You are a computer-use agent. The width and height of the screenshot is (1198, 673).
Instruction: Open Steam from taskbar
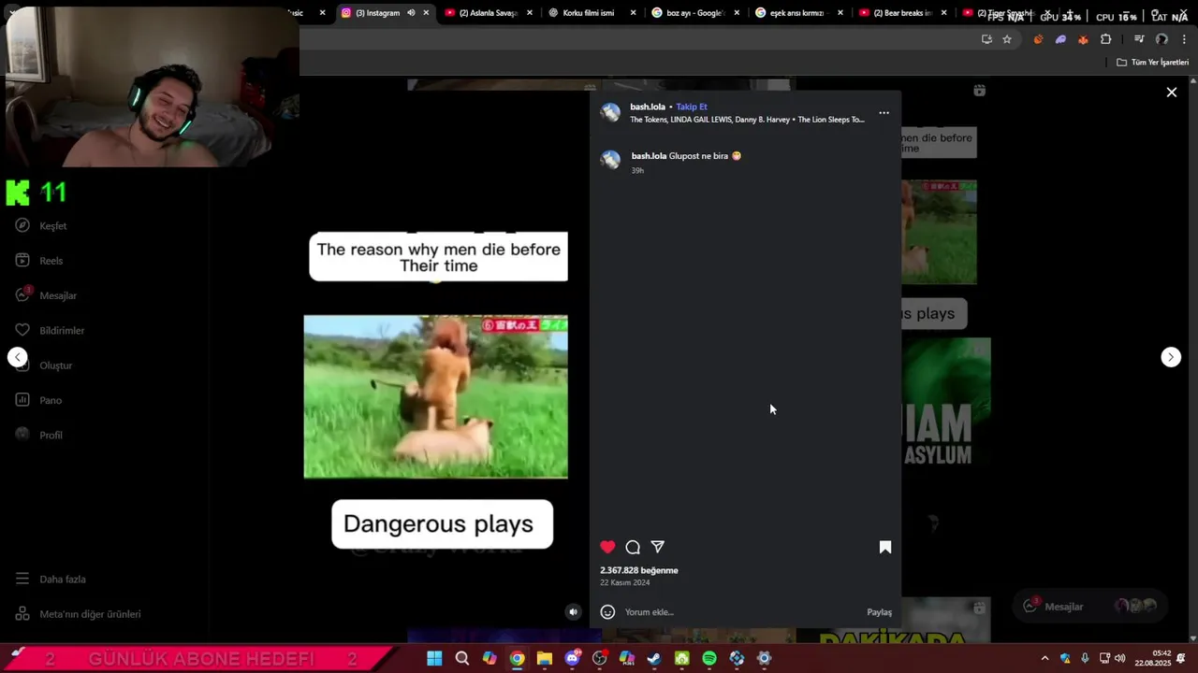(654, 659)
